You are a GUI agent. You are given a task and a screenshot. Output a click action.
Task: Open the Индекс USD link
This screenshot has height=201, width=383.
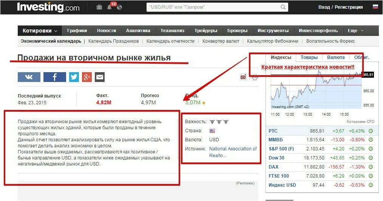click(282, 185)
